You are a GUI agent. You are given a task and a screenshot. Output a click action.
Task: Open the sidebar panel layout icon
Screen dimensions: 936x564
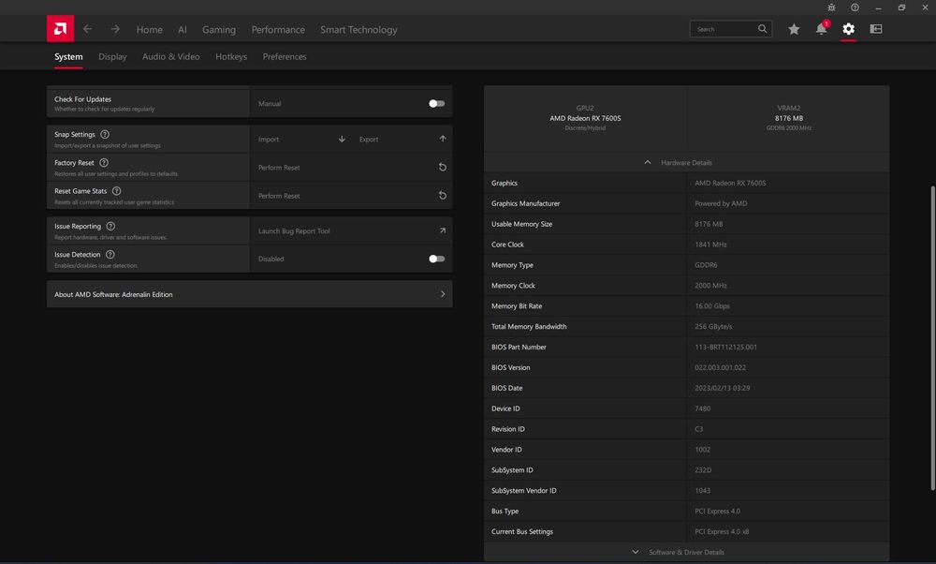[876, 29]
